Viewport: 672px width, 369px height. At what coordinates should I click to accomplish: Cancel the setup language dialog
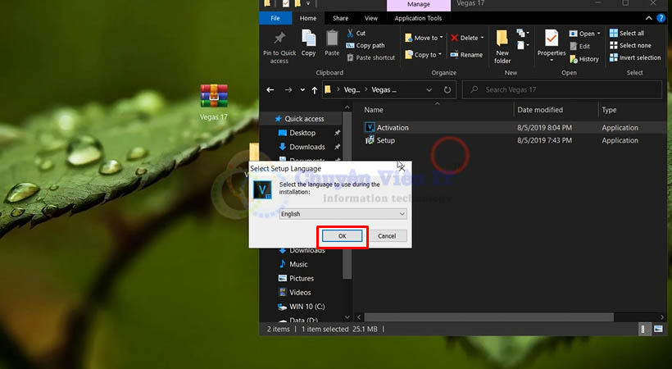[x=387, y=236]
